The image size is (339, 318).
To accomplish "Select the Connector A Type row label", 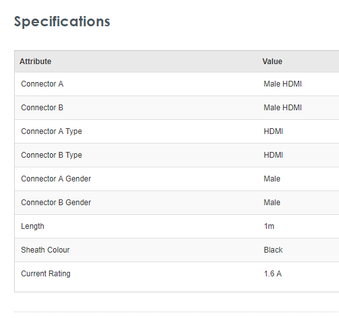I will 51,131.
